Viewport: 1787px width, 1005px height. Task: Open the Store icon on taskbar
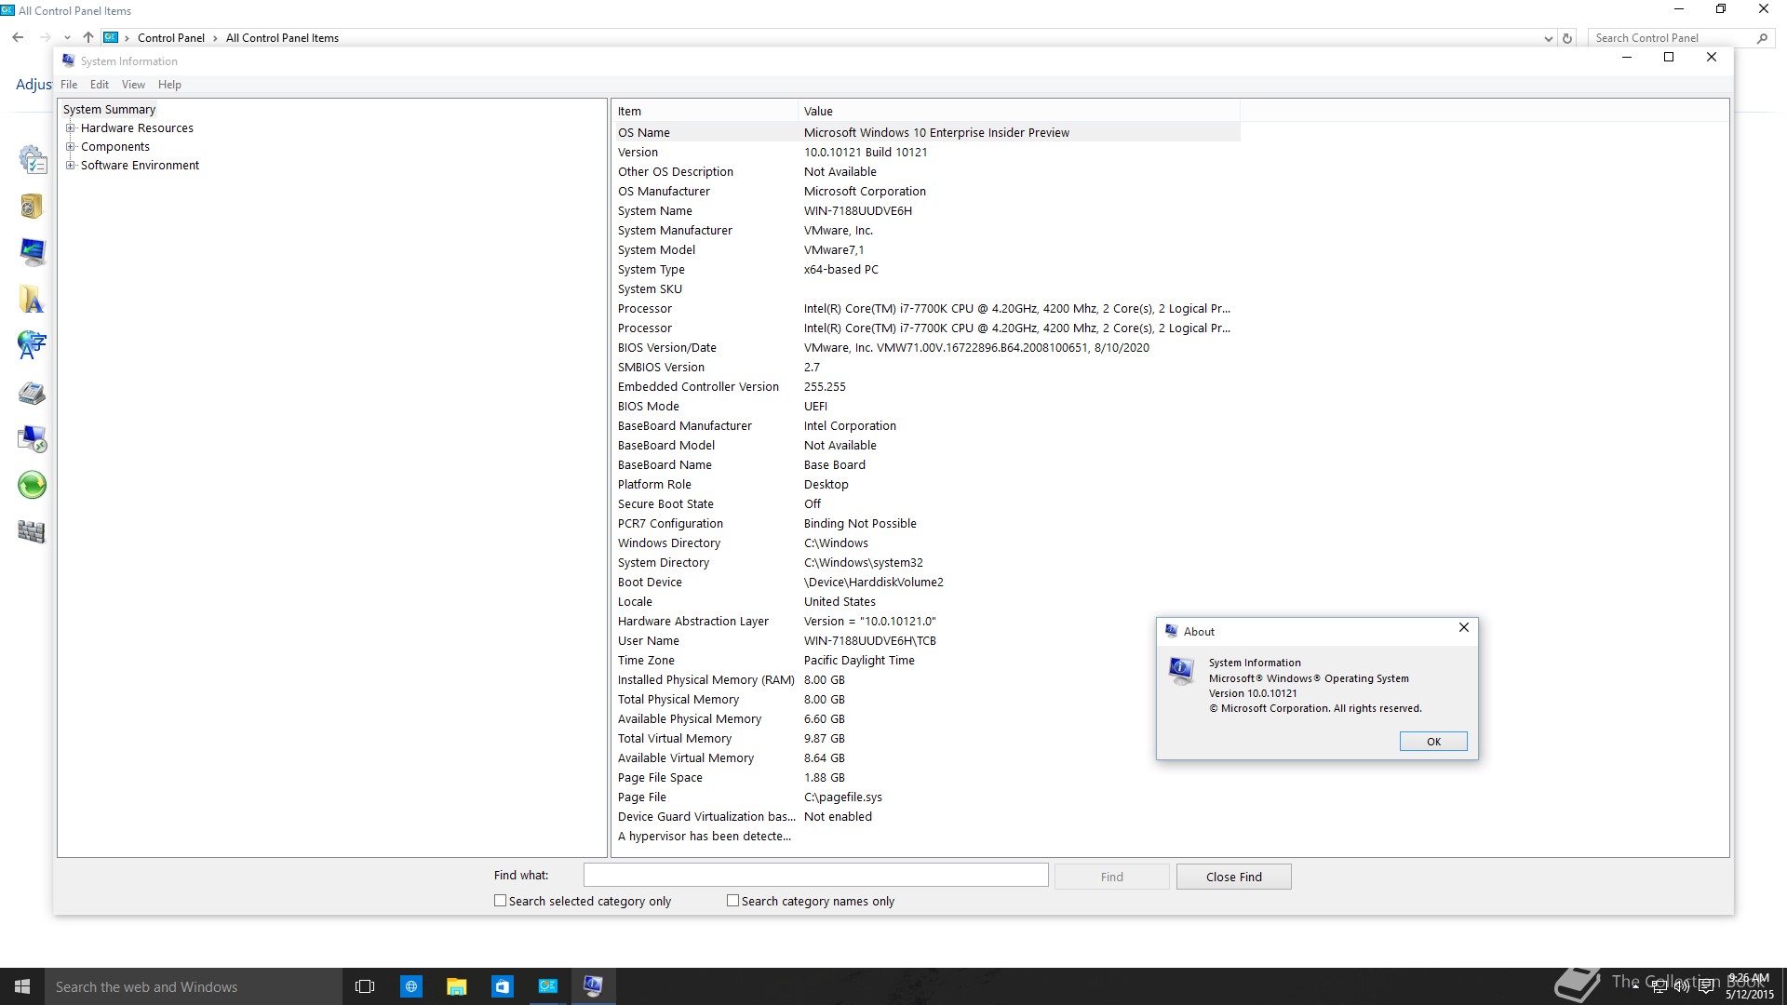click(x=502, y=986)
